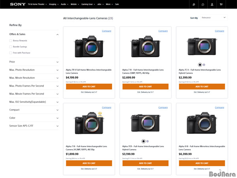
Task: Open Alpha 7C II product image
Action: coord(202,46)
